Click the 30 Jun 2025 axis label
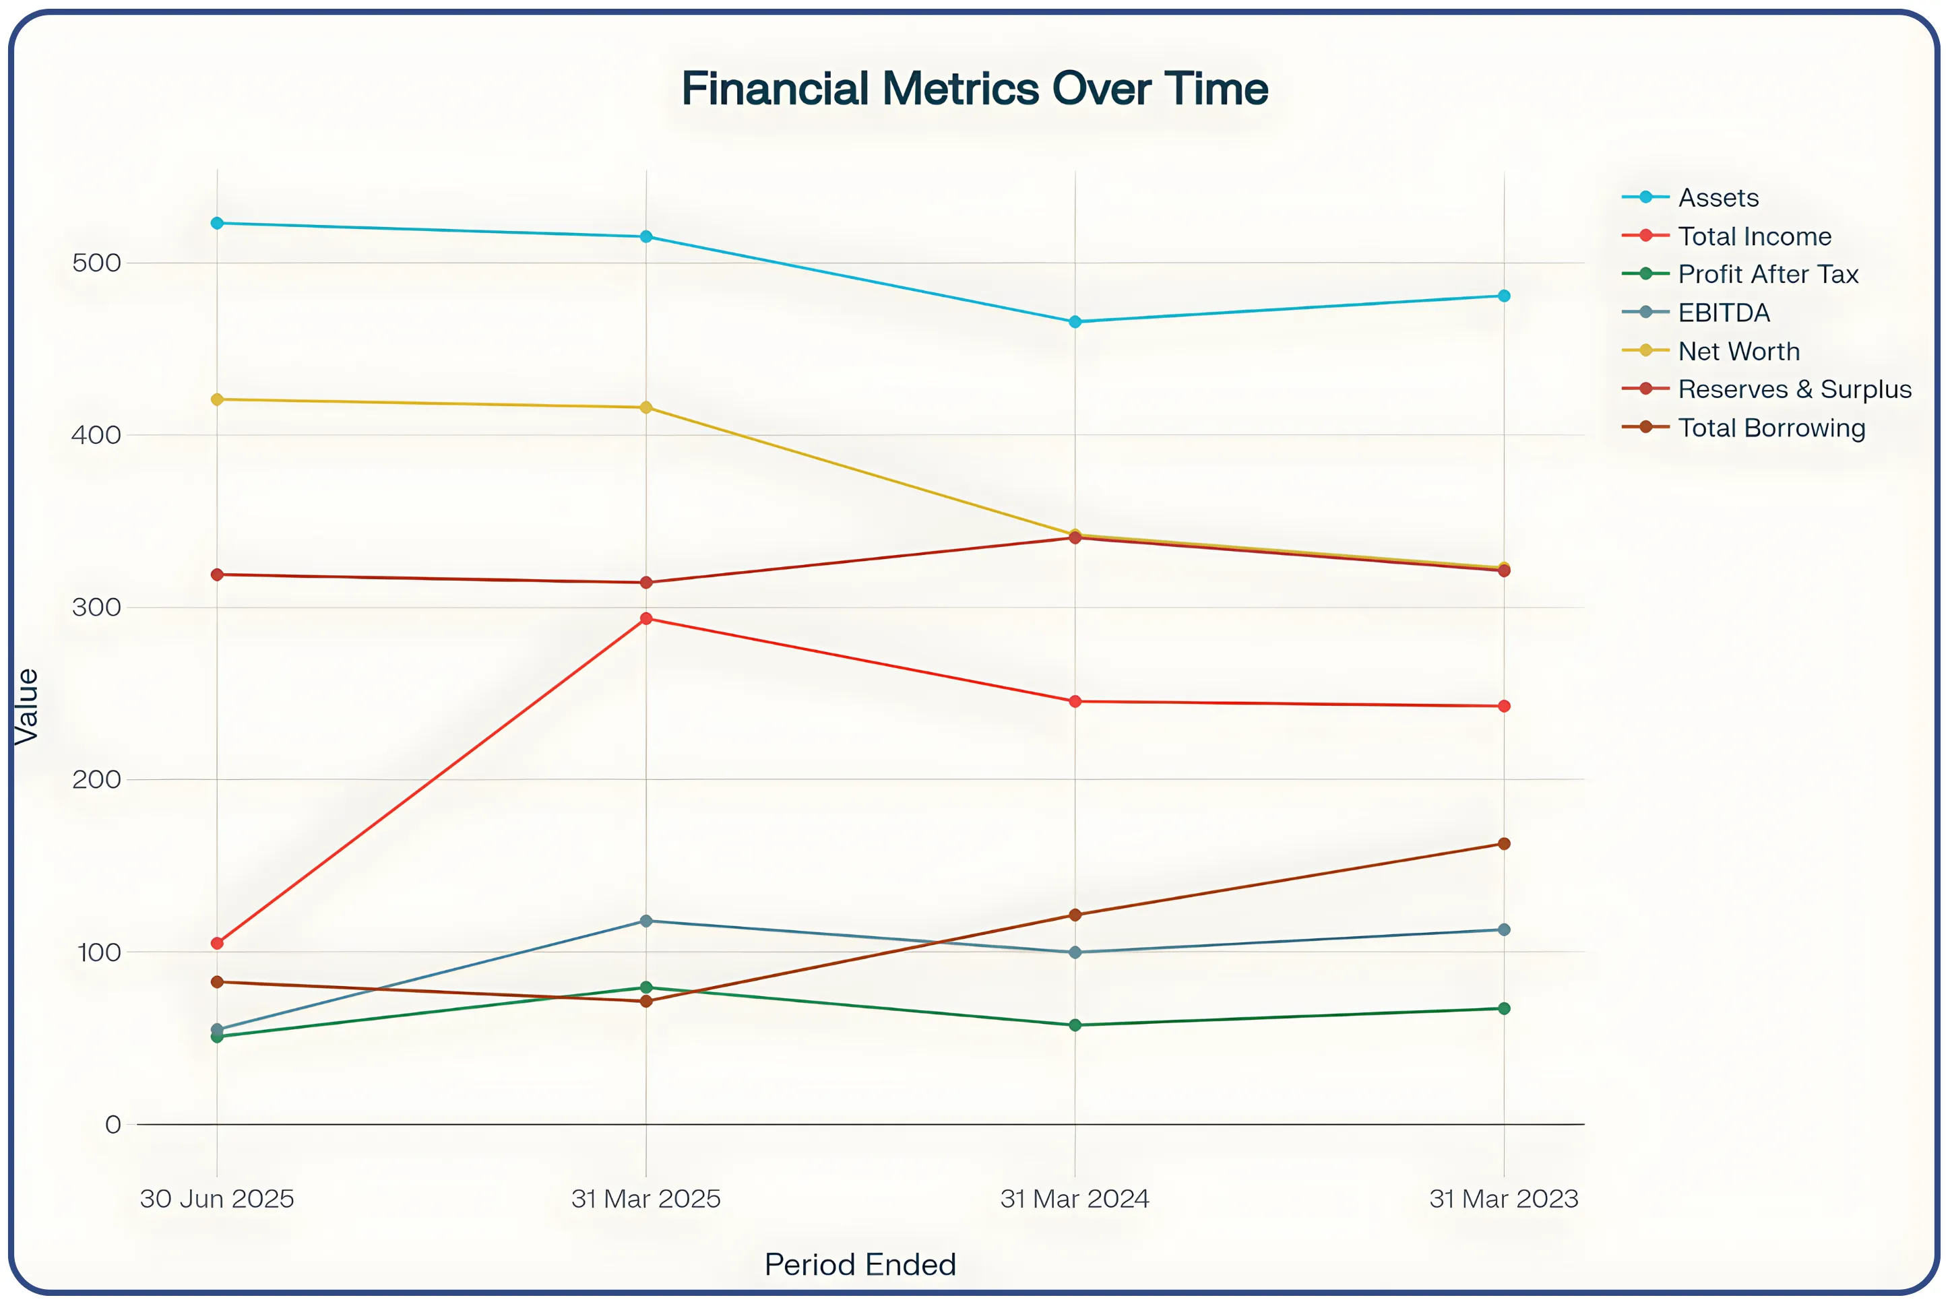Screen dimensions: 1952x1308 click(217, 1199)
